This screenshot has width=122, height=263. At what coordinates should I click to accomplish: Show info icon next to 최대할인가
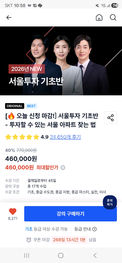pos(63,167)
